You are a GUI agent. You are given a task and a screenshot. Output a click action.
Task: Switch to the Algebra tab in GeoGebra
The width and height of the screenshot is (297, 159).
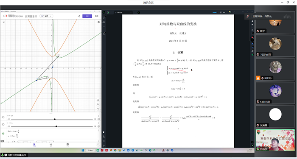(34, 145)
